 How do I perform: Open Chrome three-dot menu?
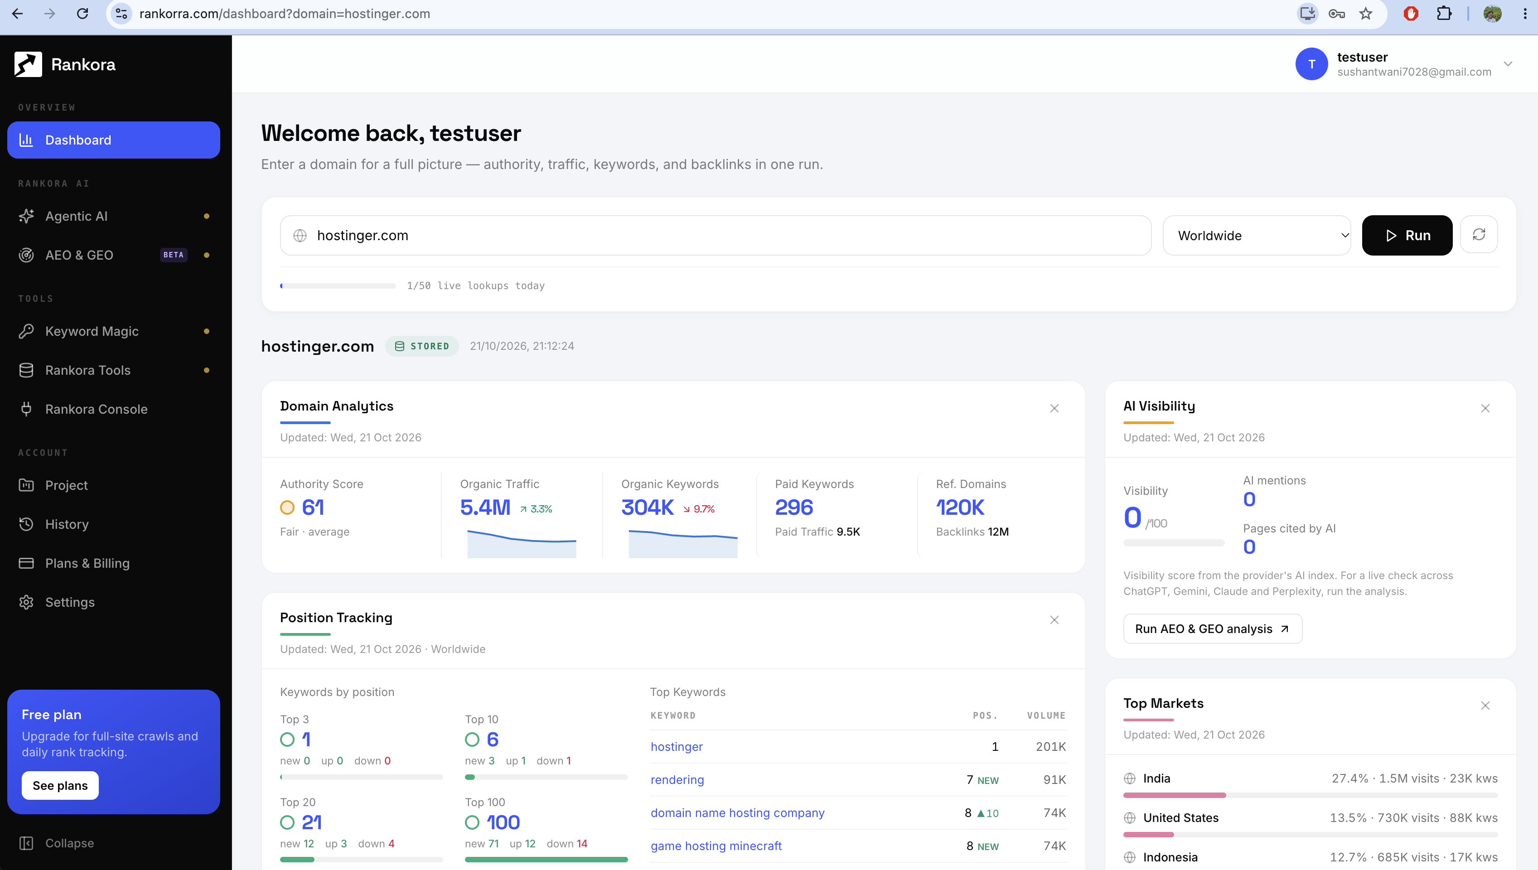click(1524, 13)
